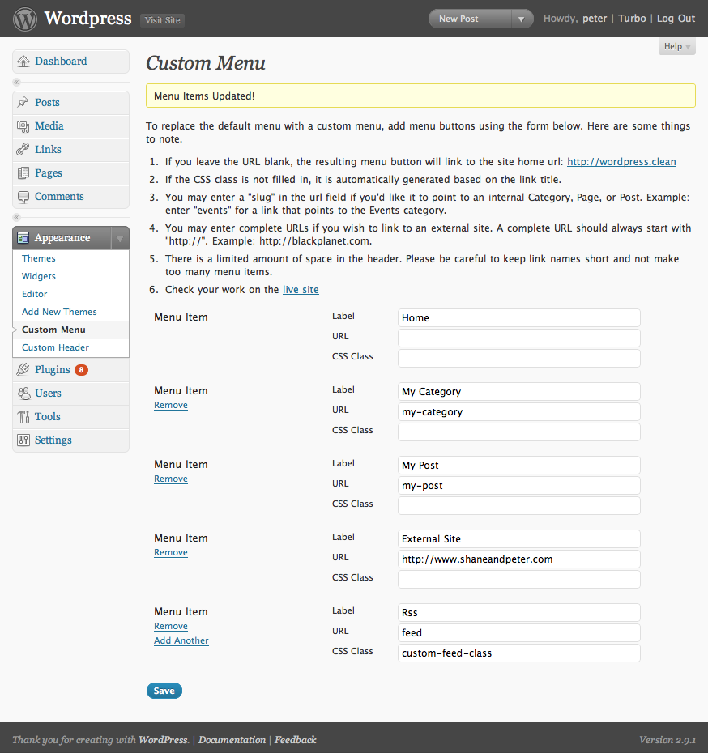
Task: Click the Appearance panel icon
Action: click(x=23, y=238)
